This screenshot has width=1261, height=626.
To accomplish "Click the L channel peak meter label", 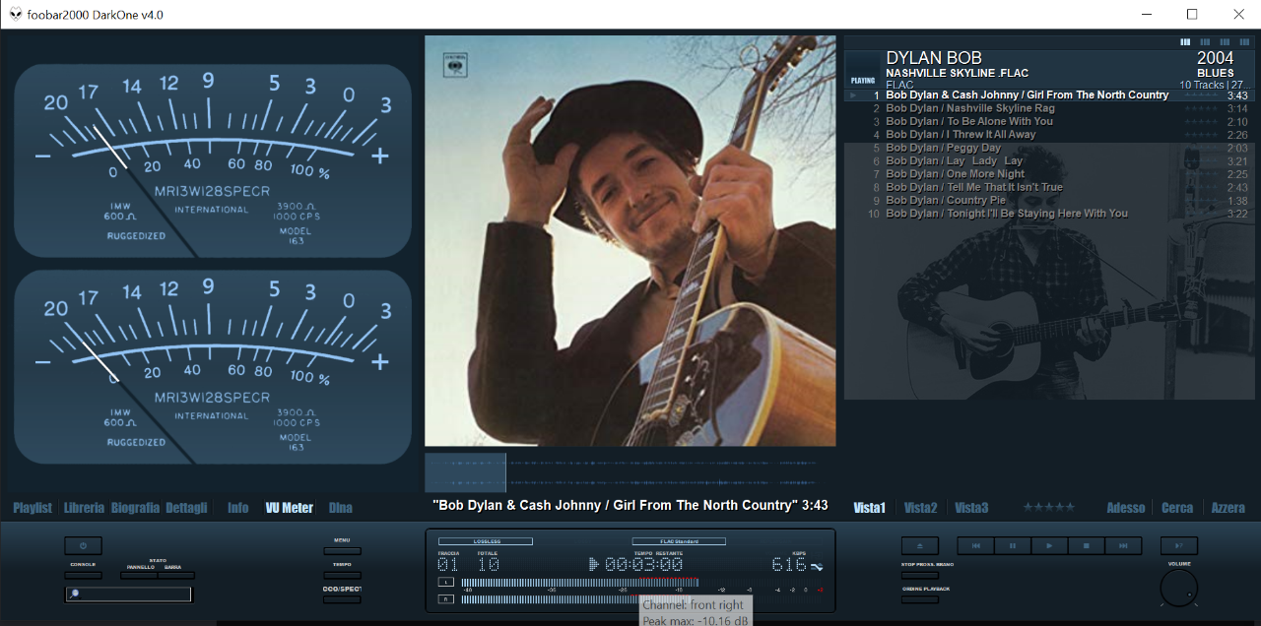I will pyautogui.click(x=445, y=583).
